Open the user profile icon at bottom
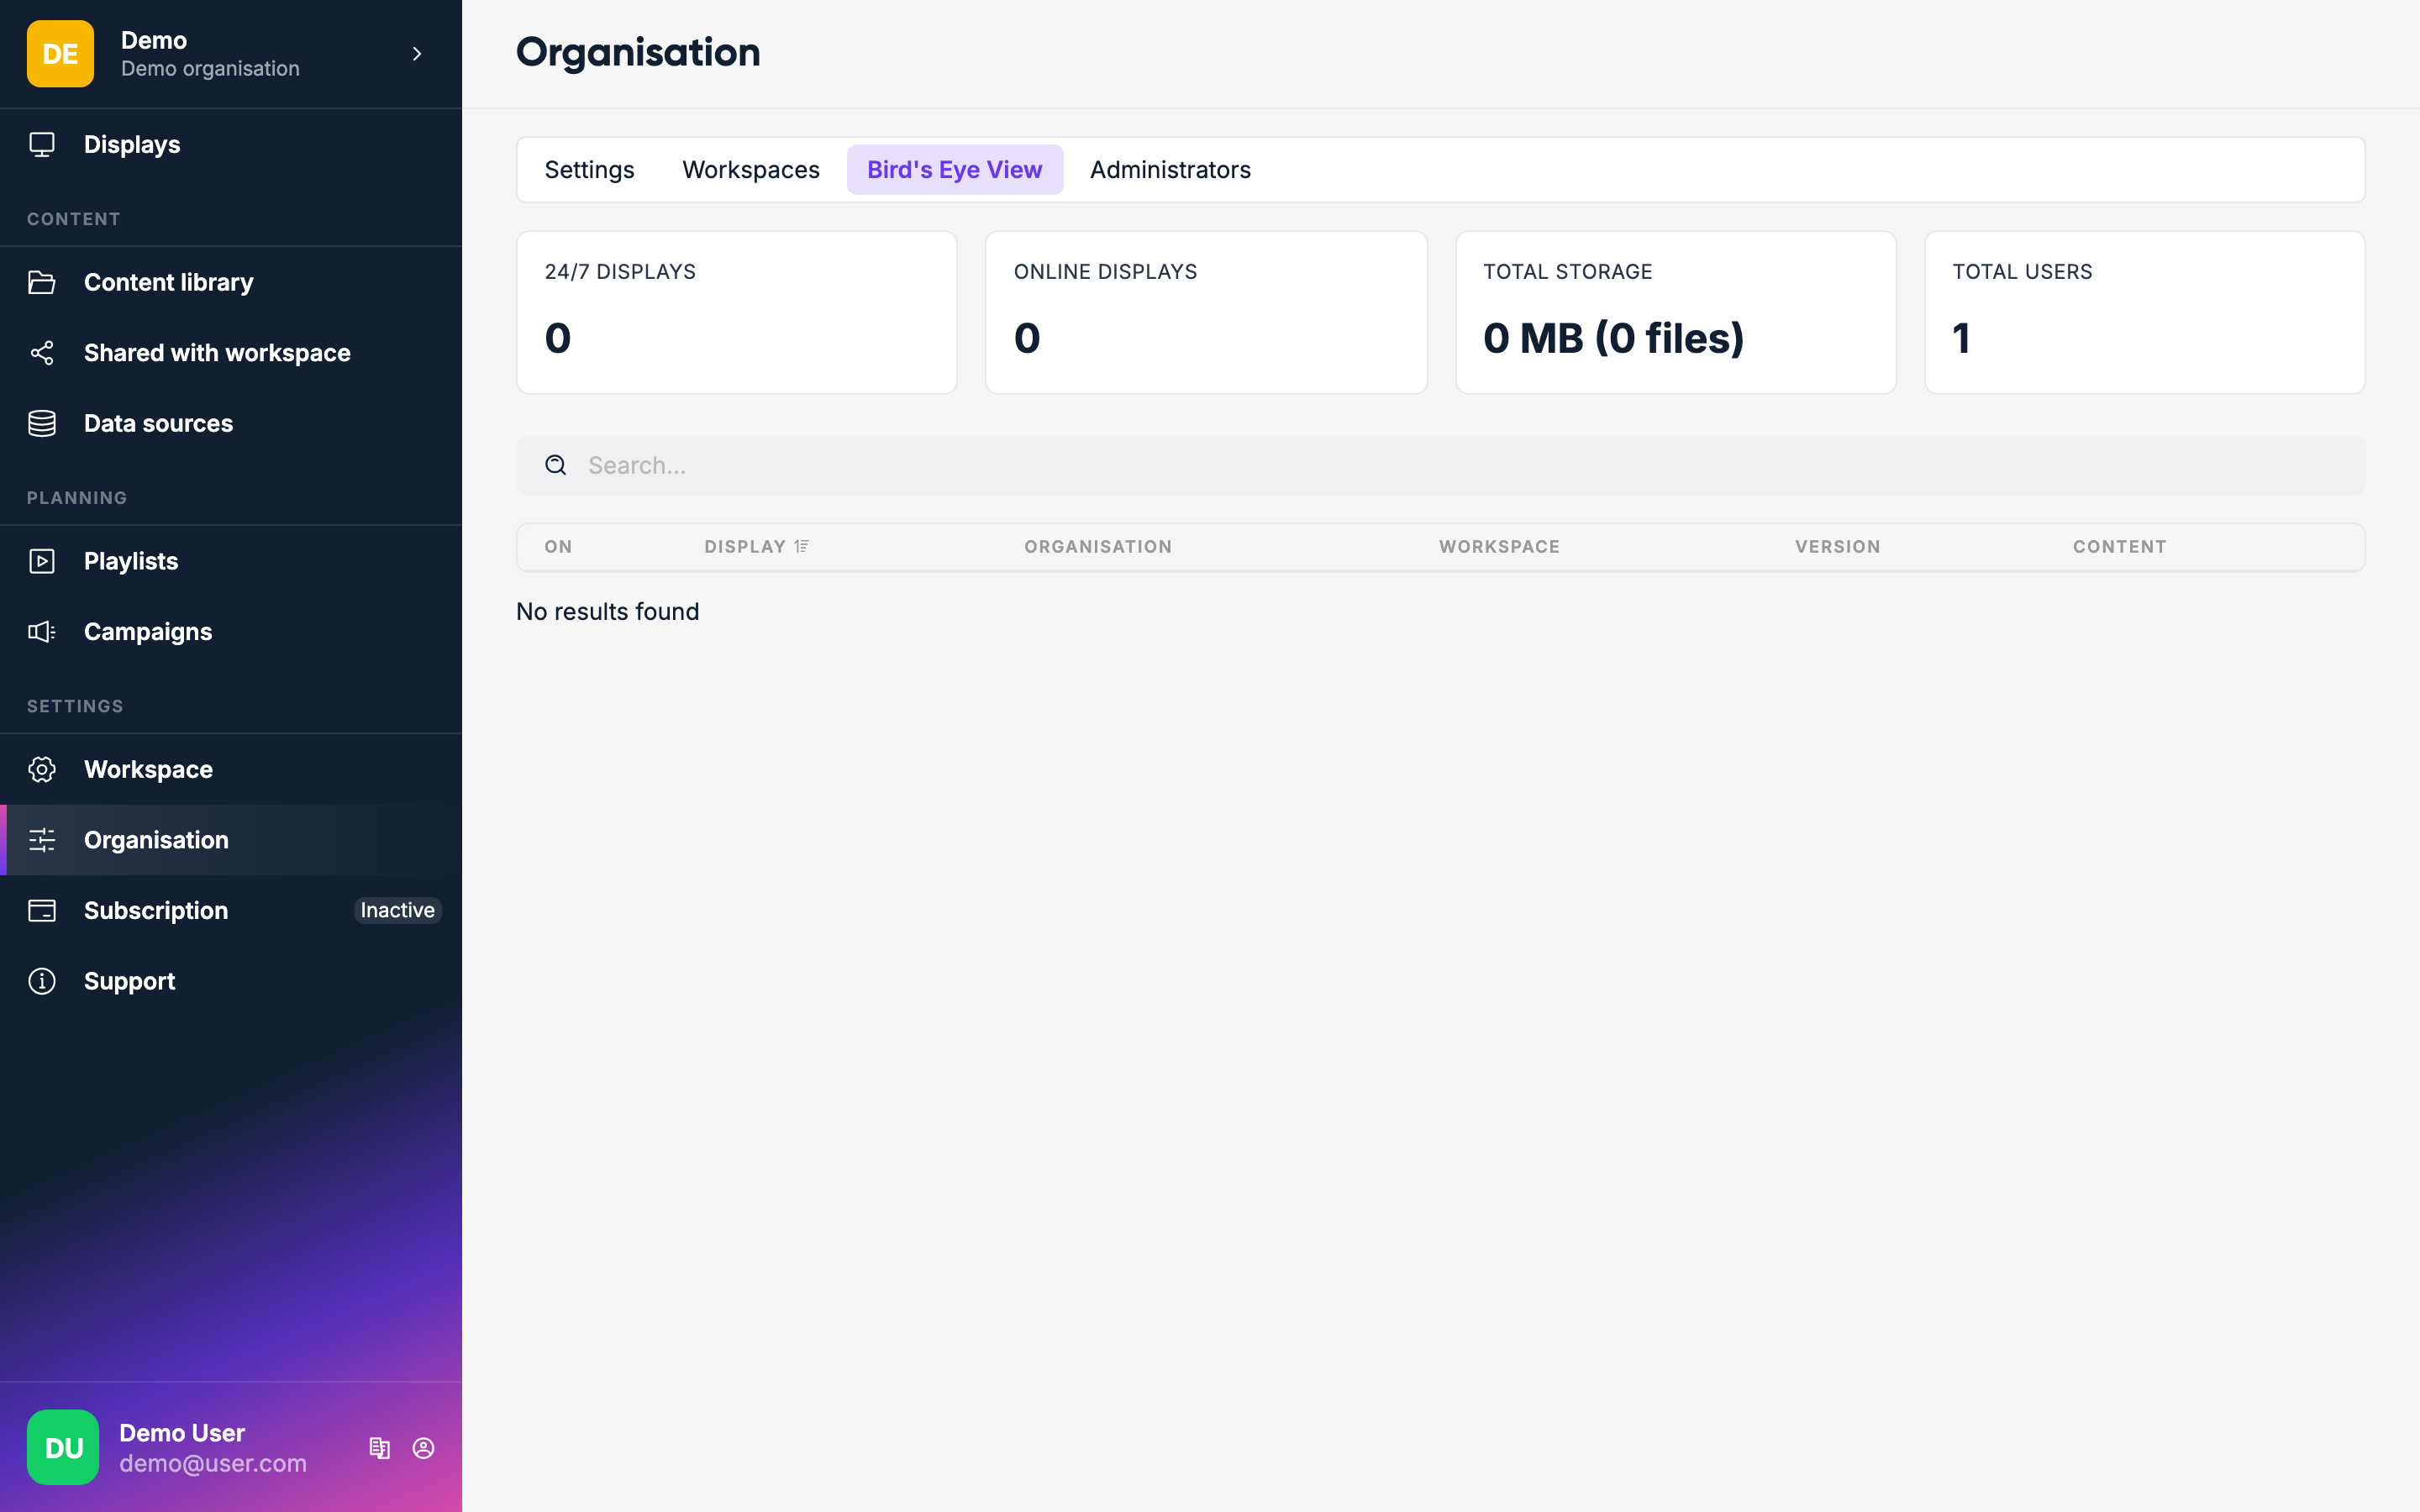 pyautogui.click(x=424, y=1448)
